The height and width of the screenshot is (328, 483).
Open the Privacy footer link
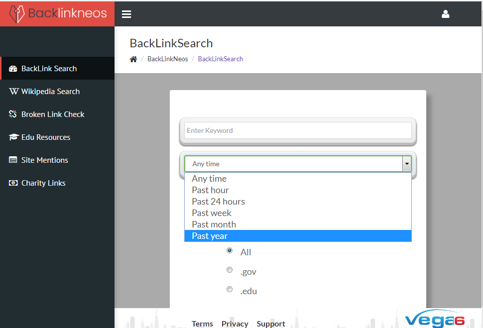(x=235, y=324)
